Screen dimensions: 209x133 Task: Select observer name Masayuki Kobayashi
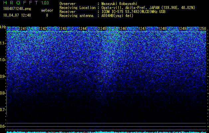119,4
